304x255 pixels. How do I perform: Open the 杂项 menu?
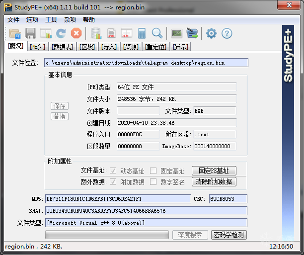[70, 19]
